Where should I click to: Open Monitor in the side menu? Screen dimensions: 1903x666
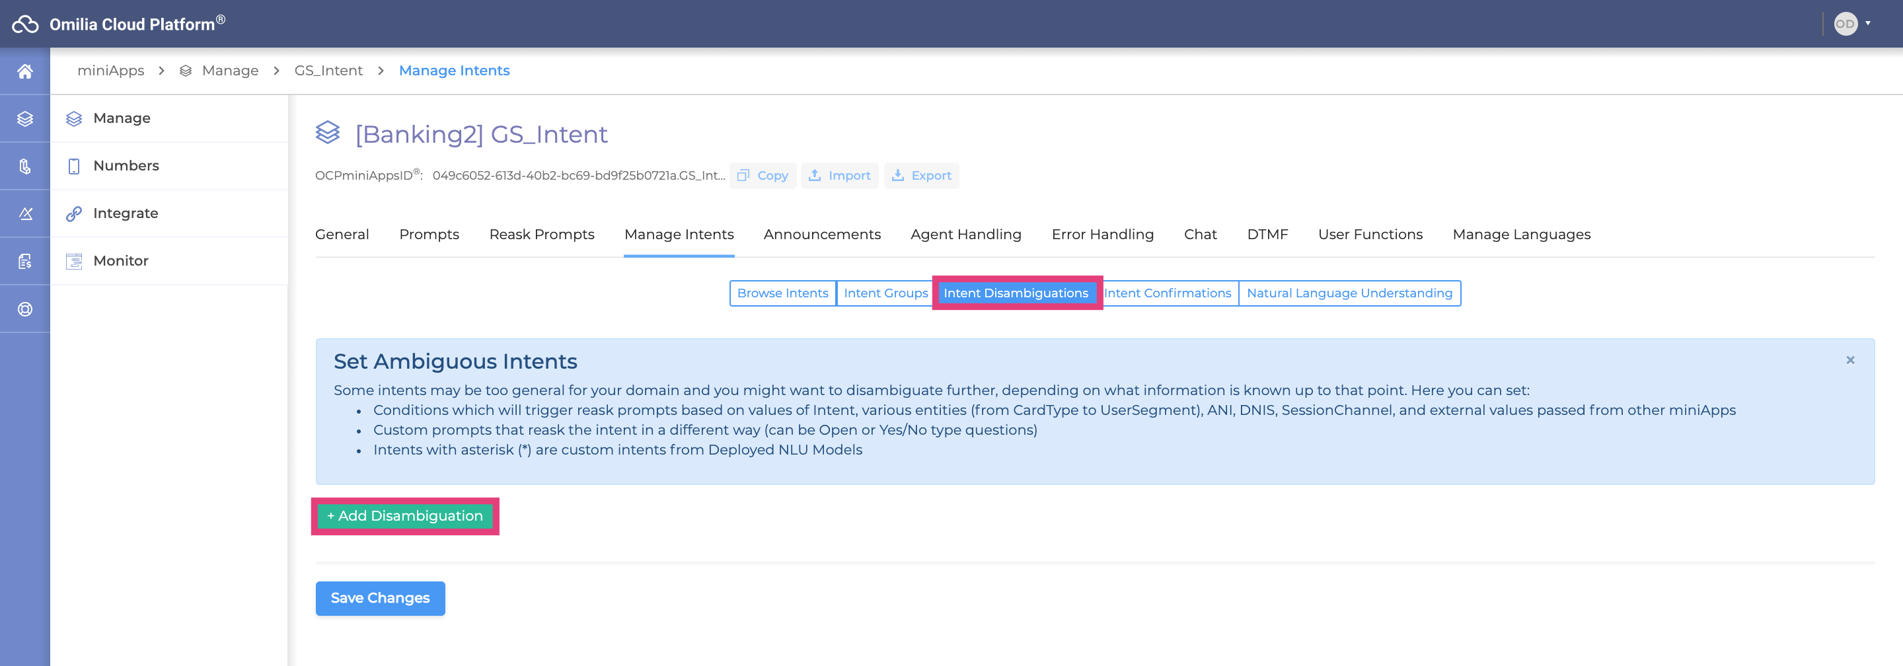[169, 260]
